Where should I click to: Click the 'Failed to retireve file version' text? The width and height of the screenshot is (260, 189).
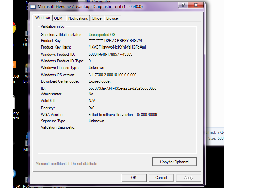(123, 115)
